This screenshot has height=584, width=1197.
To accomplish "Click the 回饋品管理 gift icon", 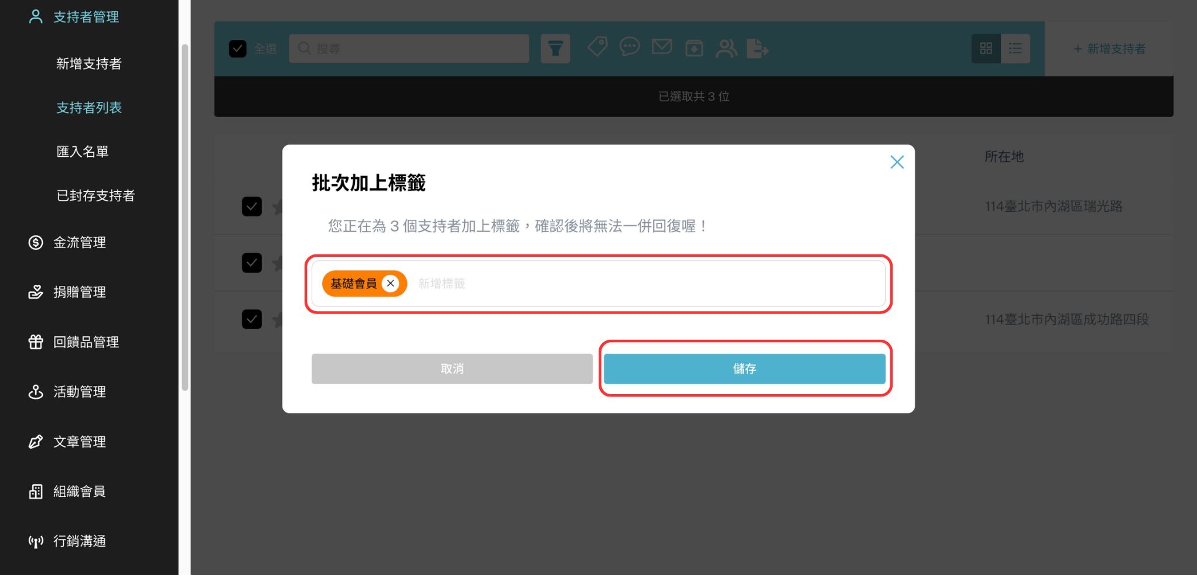I will pos(36,342).
